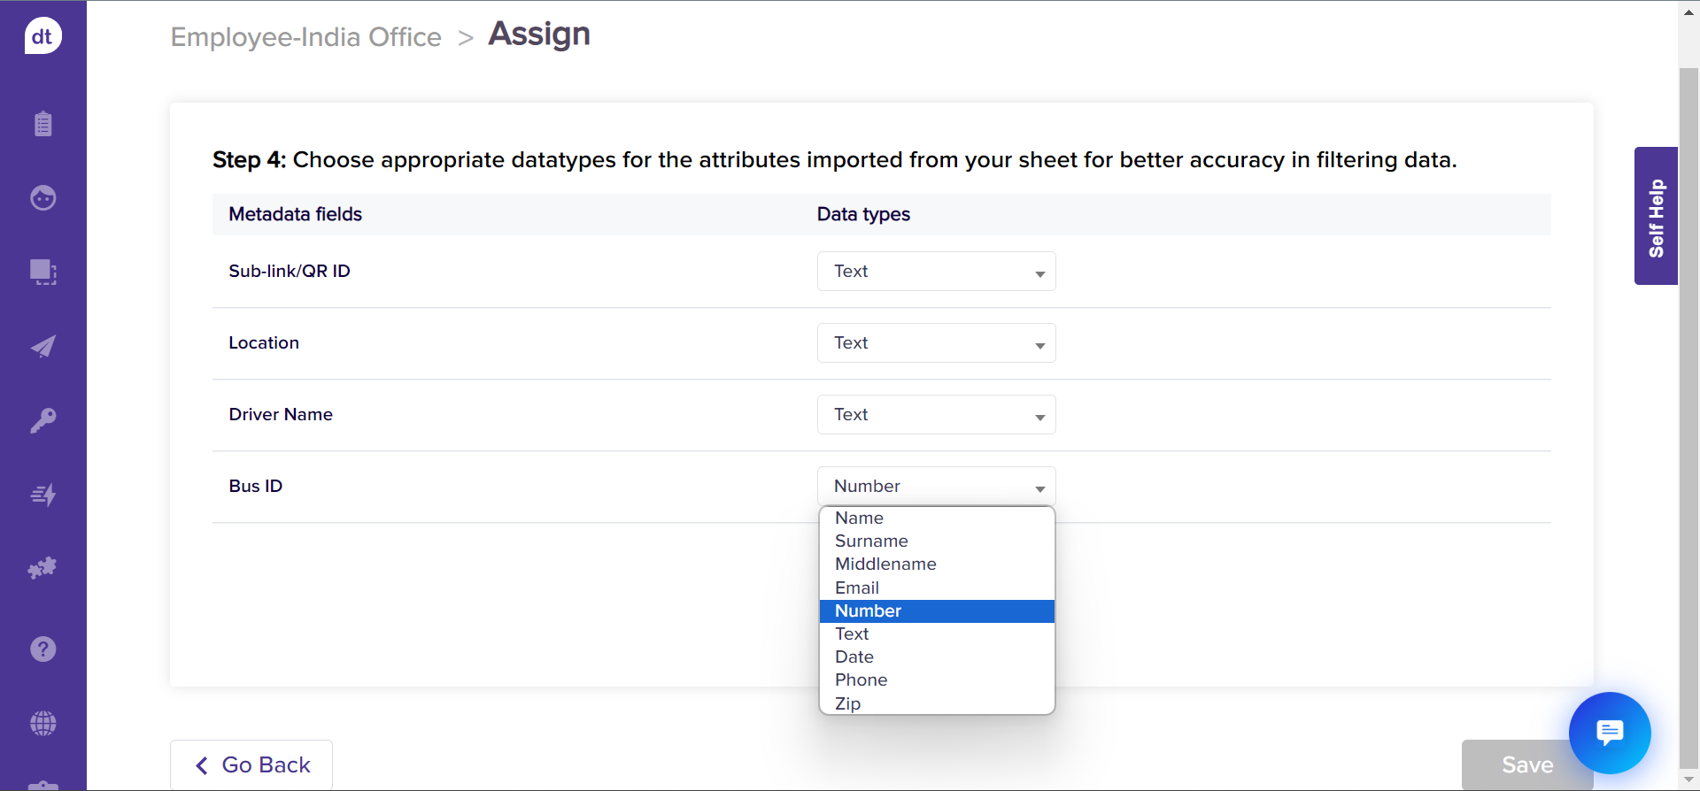Viewport: 1700px width, 791px height.
Task: Open the puzzle pieces integrations icon
Action: [x=42, y=568]
